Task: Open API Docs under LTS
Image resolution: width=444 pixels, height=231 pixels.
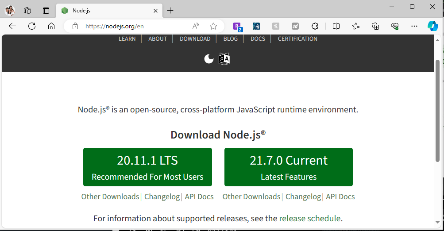Action: pyautogui.click(x=199, y=196)
